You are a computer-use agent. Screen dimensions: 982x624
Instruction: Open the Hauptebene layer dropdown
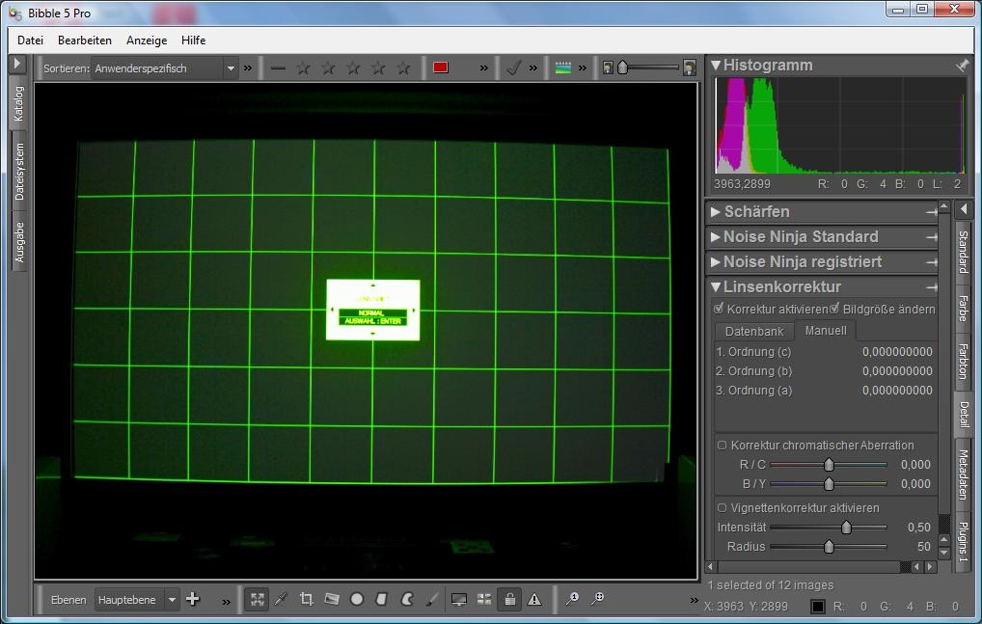point(137,600)
